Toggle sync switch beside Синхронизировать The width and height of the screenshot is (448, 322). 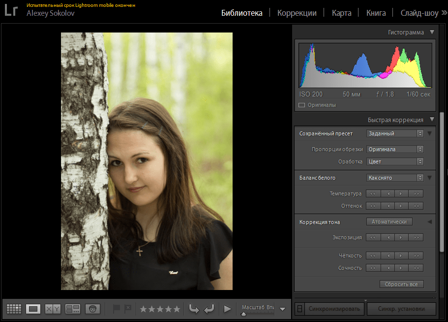[x=299, y=309]
